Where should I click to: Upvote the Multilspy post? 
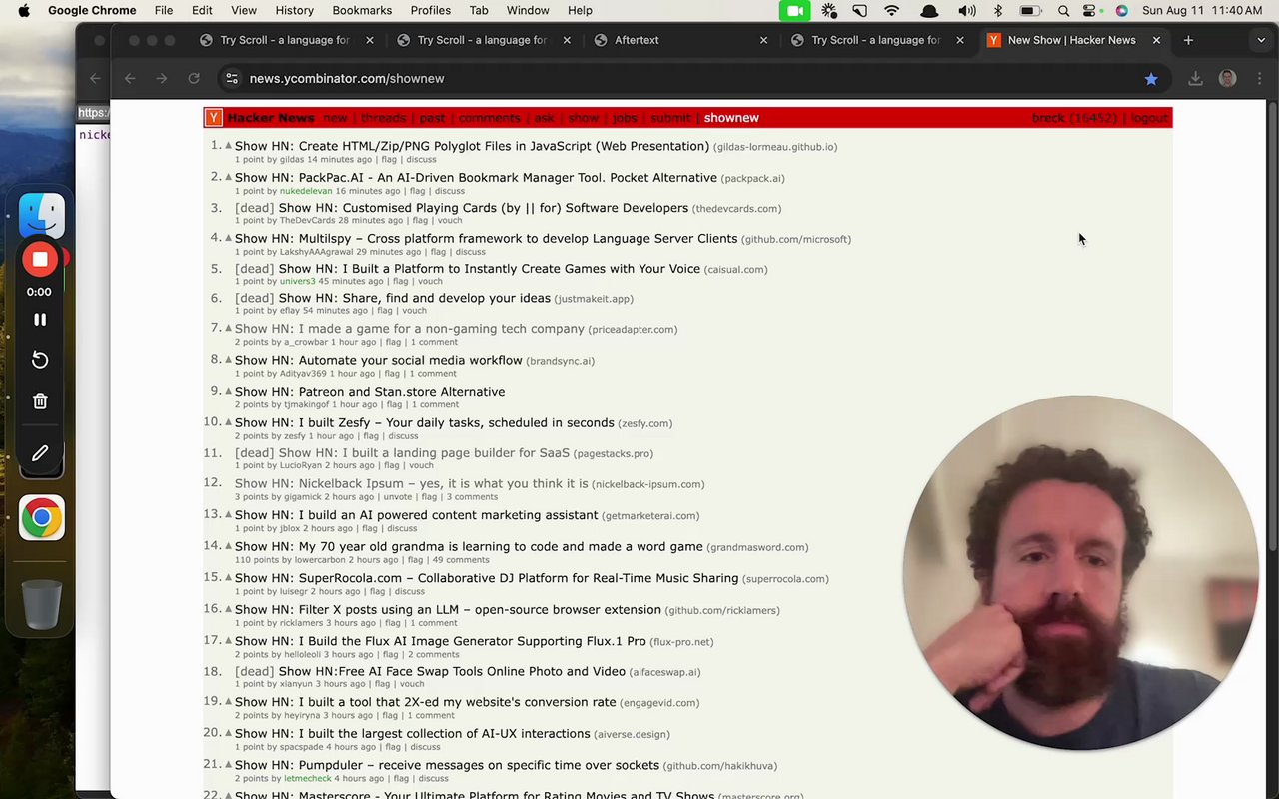point(228,238)
